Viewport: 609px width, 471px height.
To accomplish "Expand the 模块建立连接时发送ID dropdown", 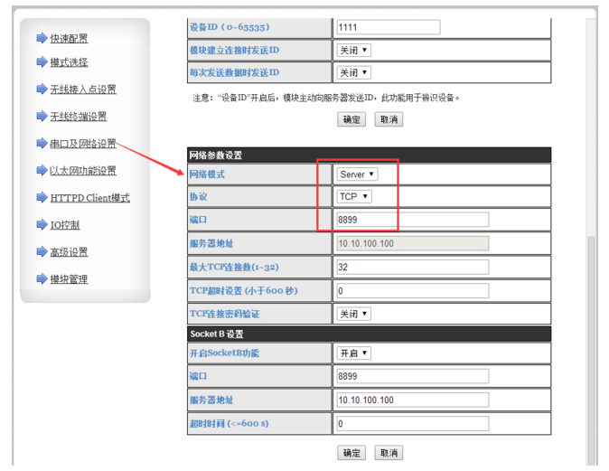I will (353, 50).
